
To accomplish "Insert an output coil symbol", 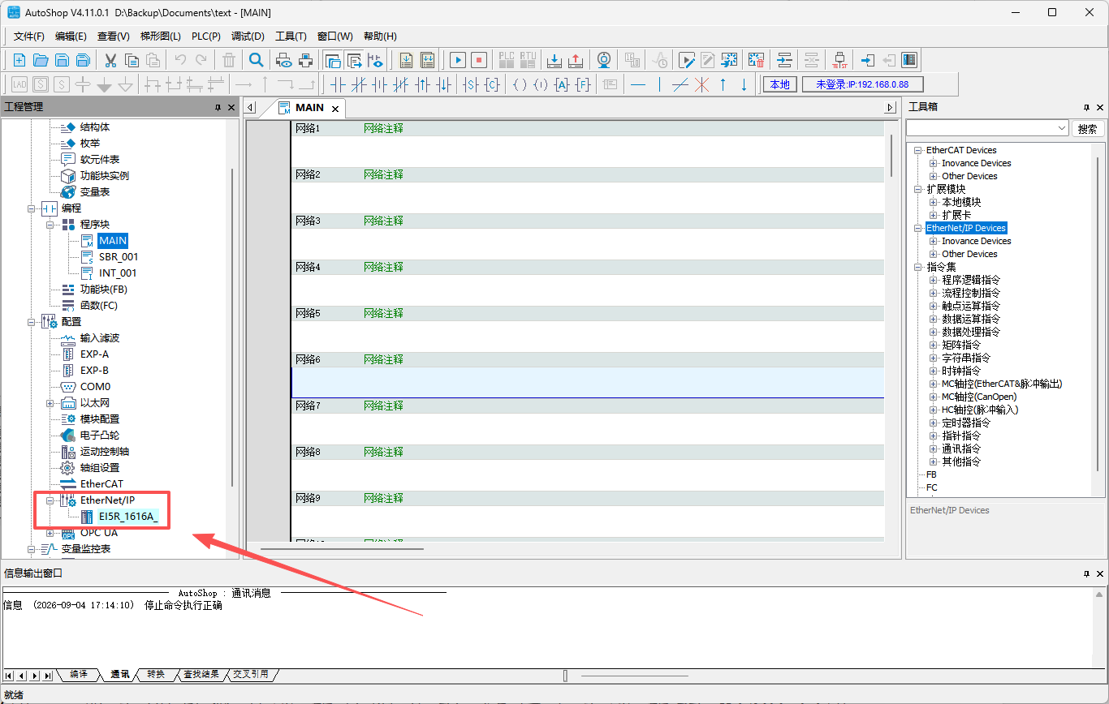I will pyautogui.click(x=520, y=84).
